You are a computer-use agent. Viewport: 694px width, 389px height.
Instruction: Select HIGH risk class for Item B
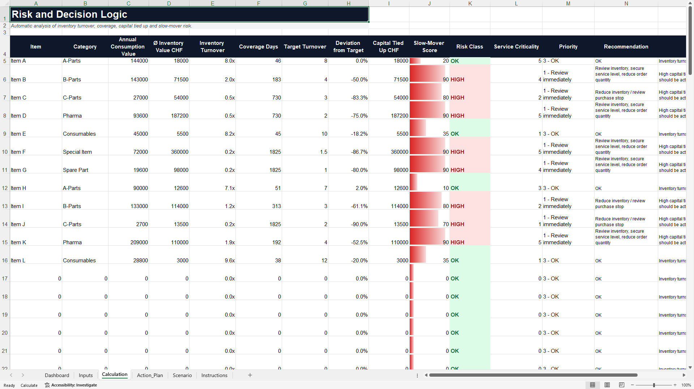point(470,74)
